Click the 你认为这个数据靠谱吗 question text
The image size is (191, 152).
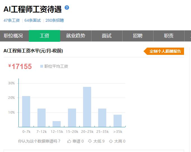39,141
